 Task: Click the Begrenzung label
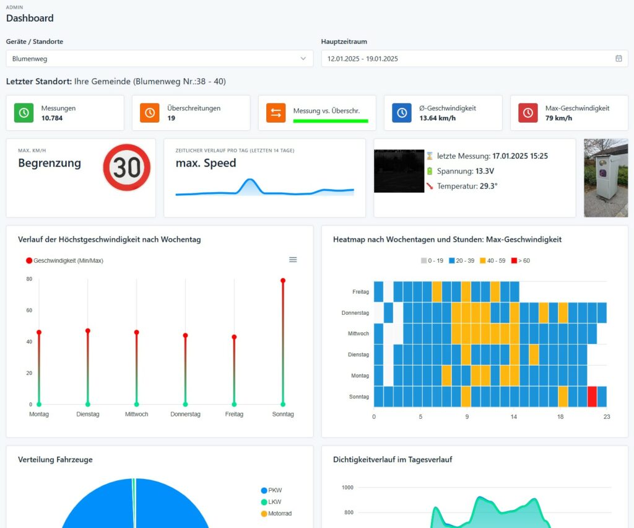coord(50,163)
